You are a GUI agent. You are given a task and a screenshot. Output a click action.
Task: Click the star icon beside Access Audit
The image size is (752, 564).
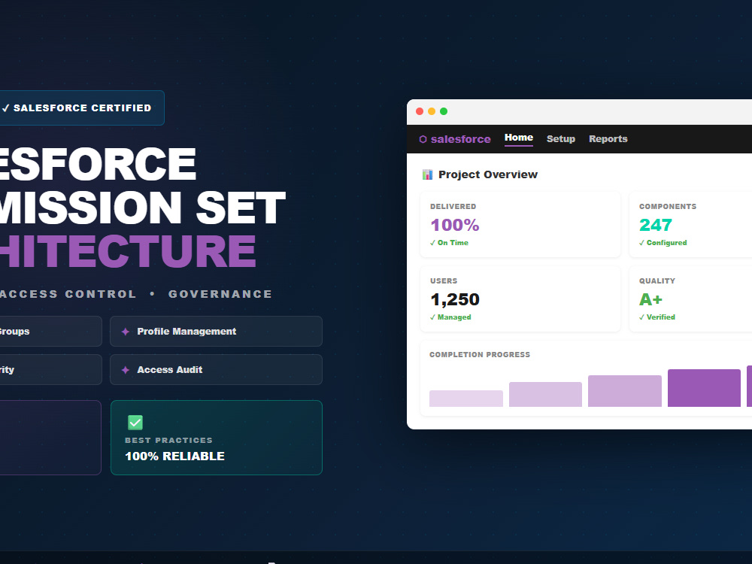click(125, 370)
